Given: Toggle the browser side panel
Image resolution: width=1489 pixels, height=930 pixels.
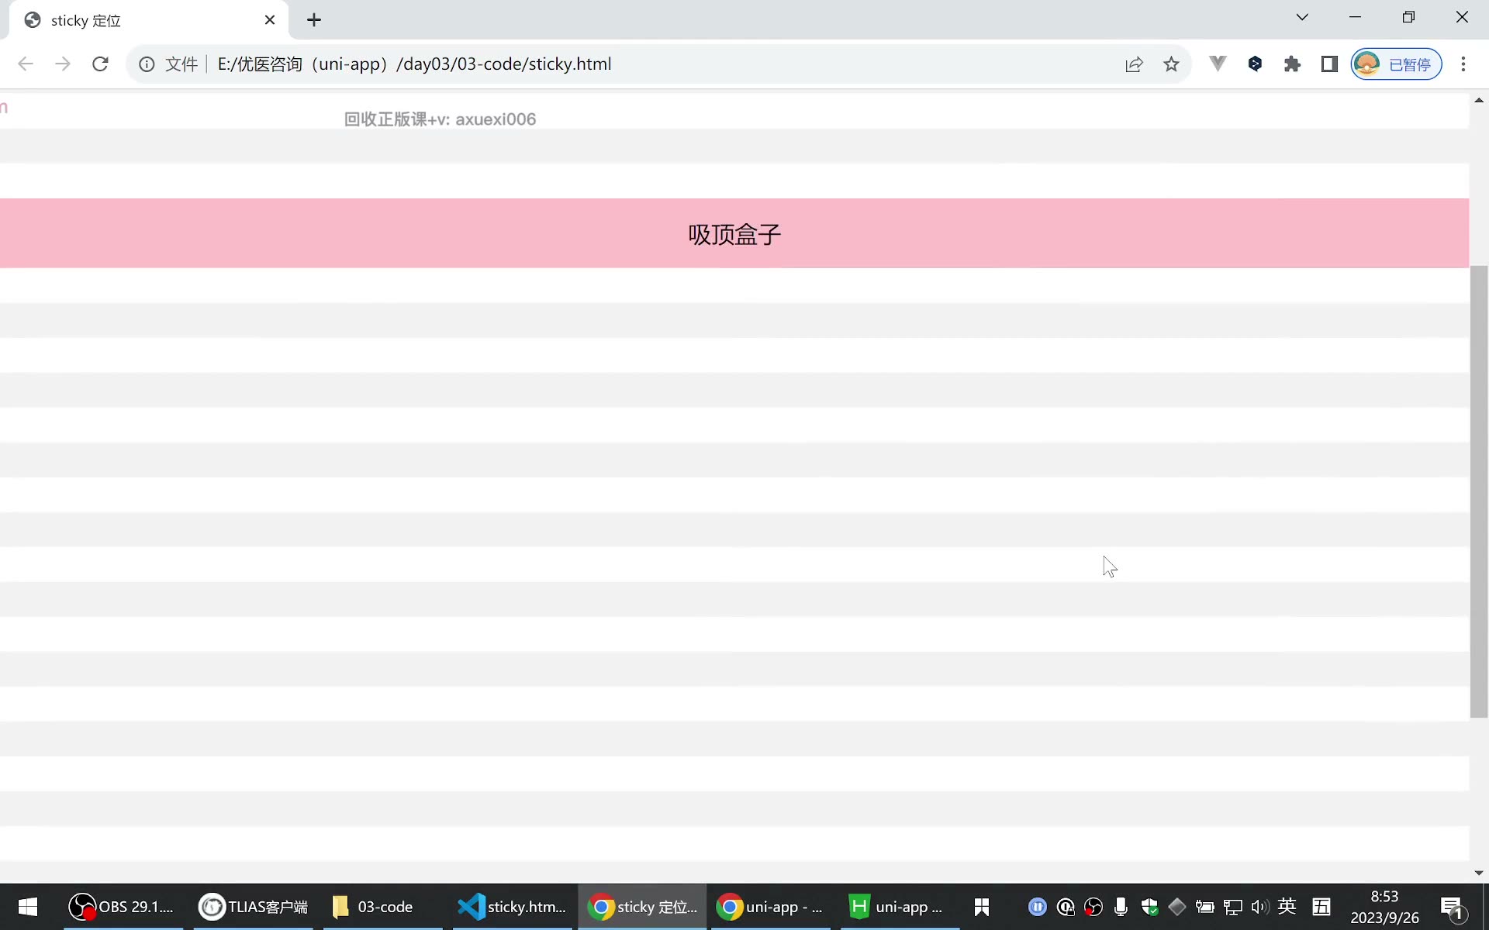Looking at the screenshot, I should [1329, 64].
